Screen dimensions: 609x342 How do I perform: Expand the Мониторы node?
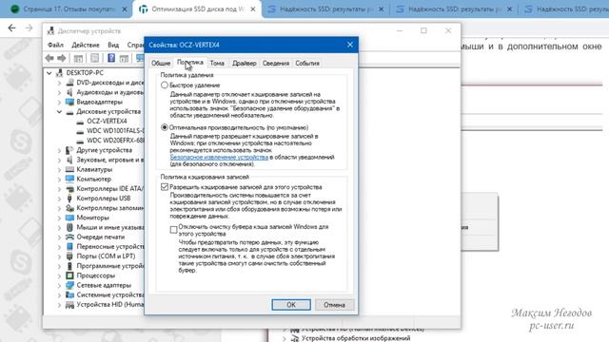pyautogui.click(x=59, y=218)
